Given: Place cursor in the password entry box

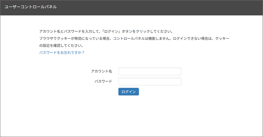Looking at the screenshot, I should 150,82.
